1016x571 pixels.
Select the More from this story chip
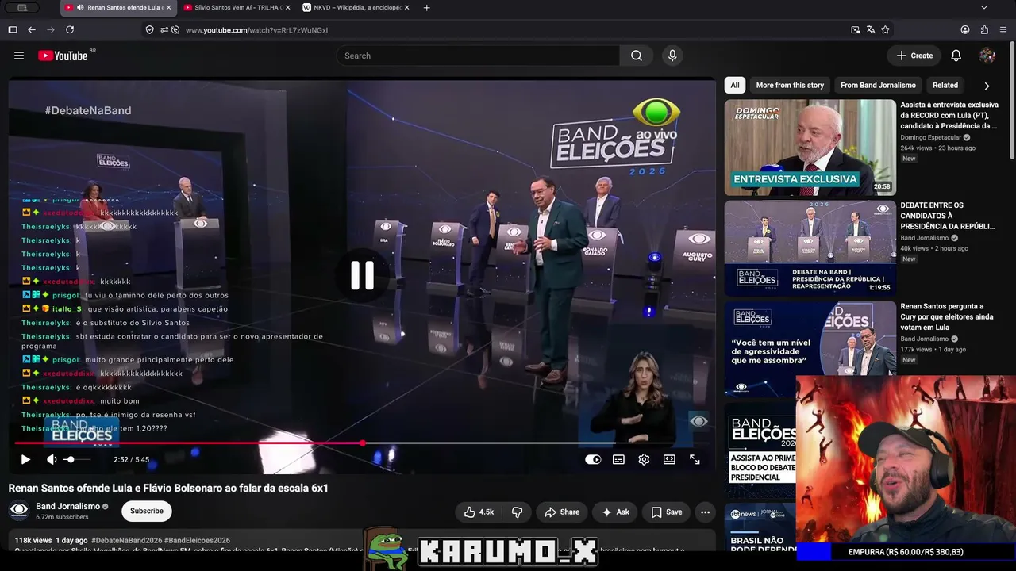(x=790, y=85)
